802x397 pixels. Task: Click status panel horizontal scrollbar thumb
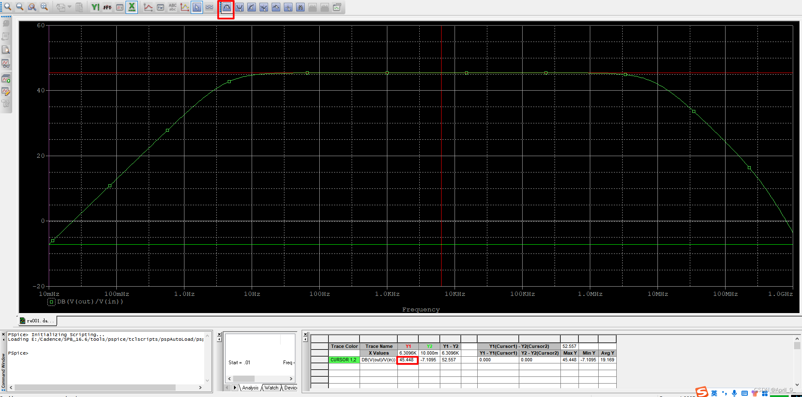pos(244,379)
